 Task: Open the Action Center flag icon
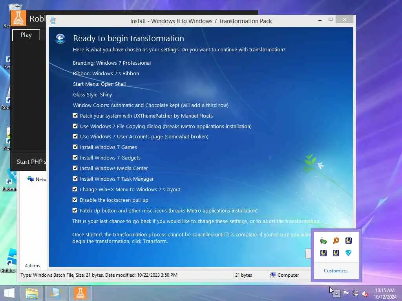tap(346, 293)
